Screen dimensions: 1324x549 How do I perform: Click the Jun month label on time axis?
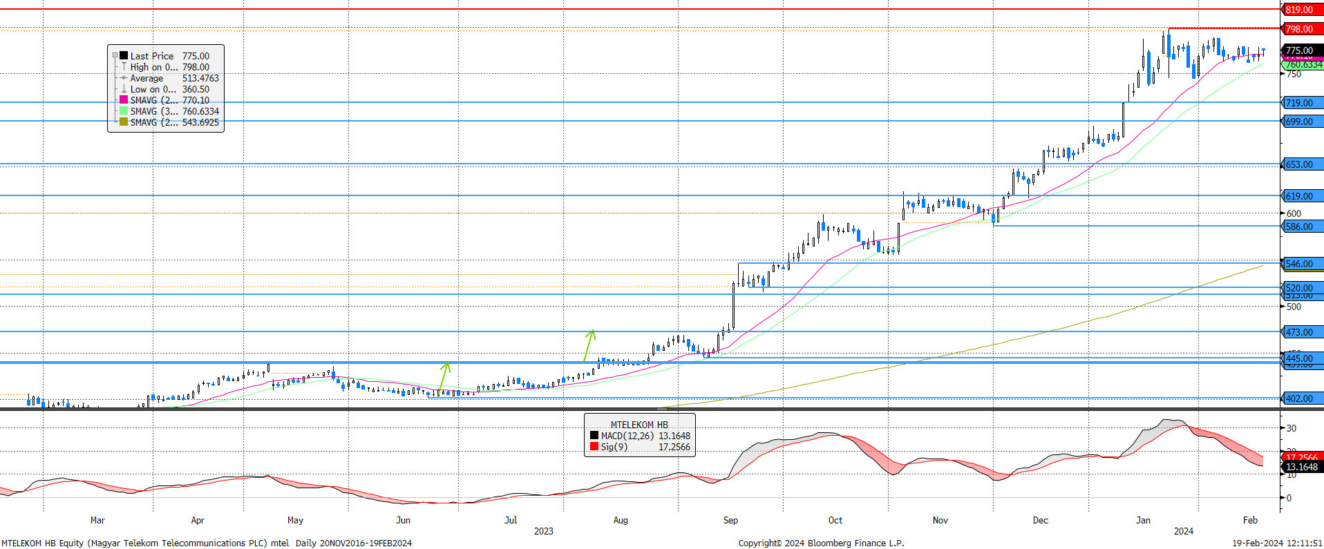tap(403, 520)
